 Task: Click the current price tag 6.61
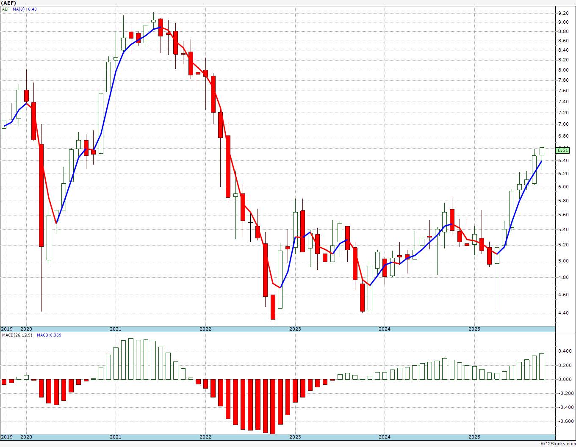[563, 150]
